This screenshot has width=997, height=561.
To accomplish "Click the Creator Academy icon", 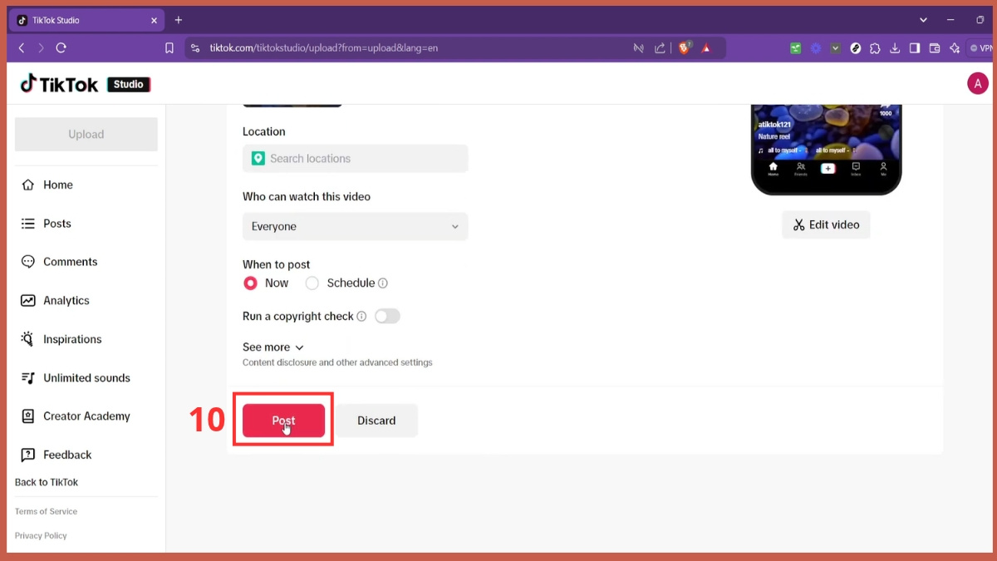I will tap(28, 416).
